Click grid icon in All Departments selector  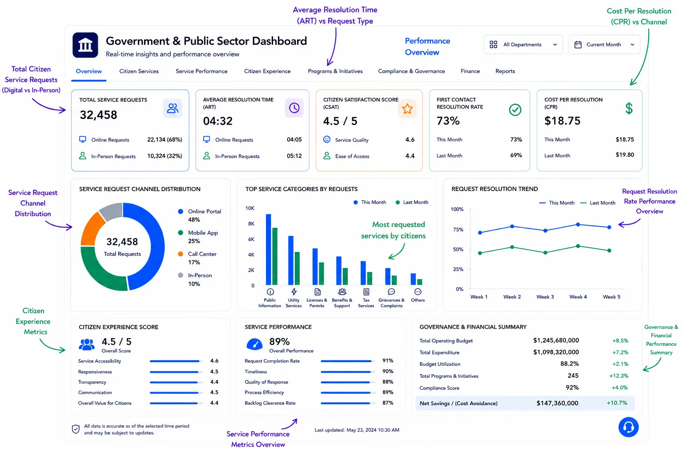pos(493,44)
